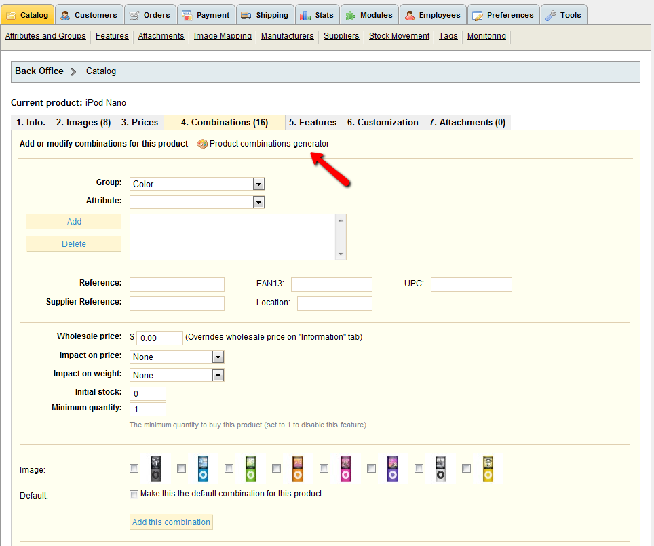654x546 pixels.
Task: Focus the EAN13 input field
Action: (332, 284)
